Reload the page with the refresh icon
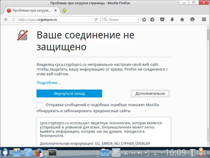Viewport: 210px width, 158px height. pyautogui.click(x=96, y=19)
